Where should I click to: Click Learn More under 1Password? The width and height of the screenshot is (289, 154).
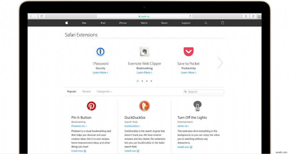[x=100, y=72]
